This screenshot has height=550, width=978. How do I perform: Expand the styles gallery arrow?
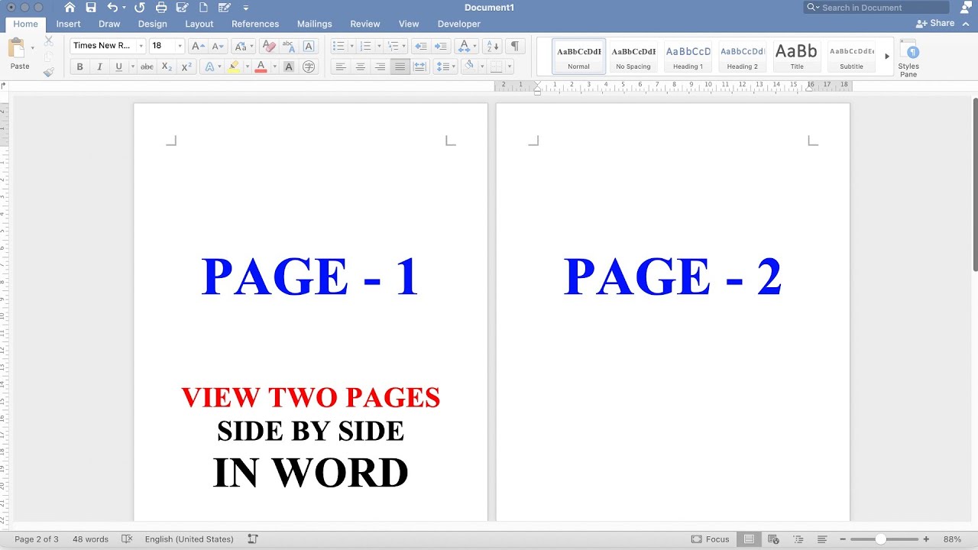(887, 57)
